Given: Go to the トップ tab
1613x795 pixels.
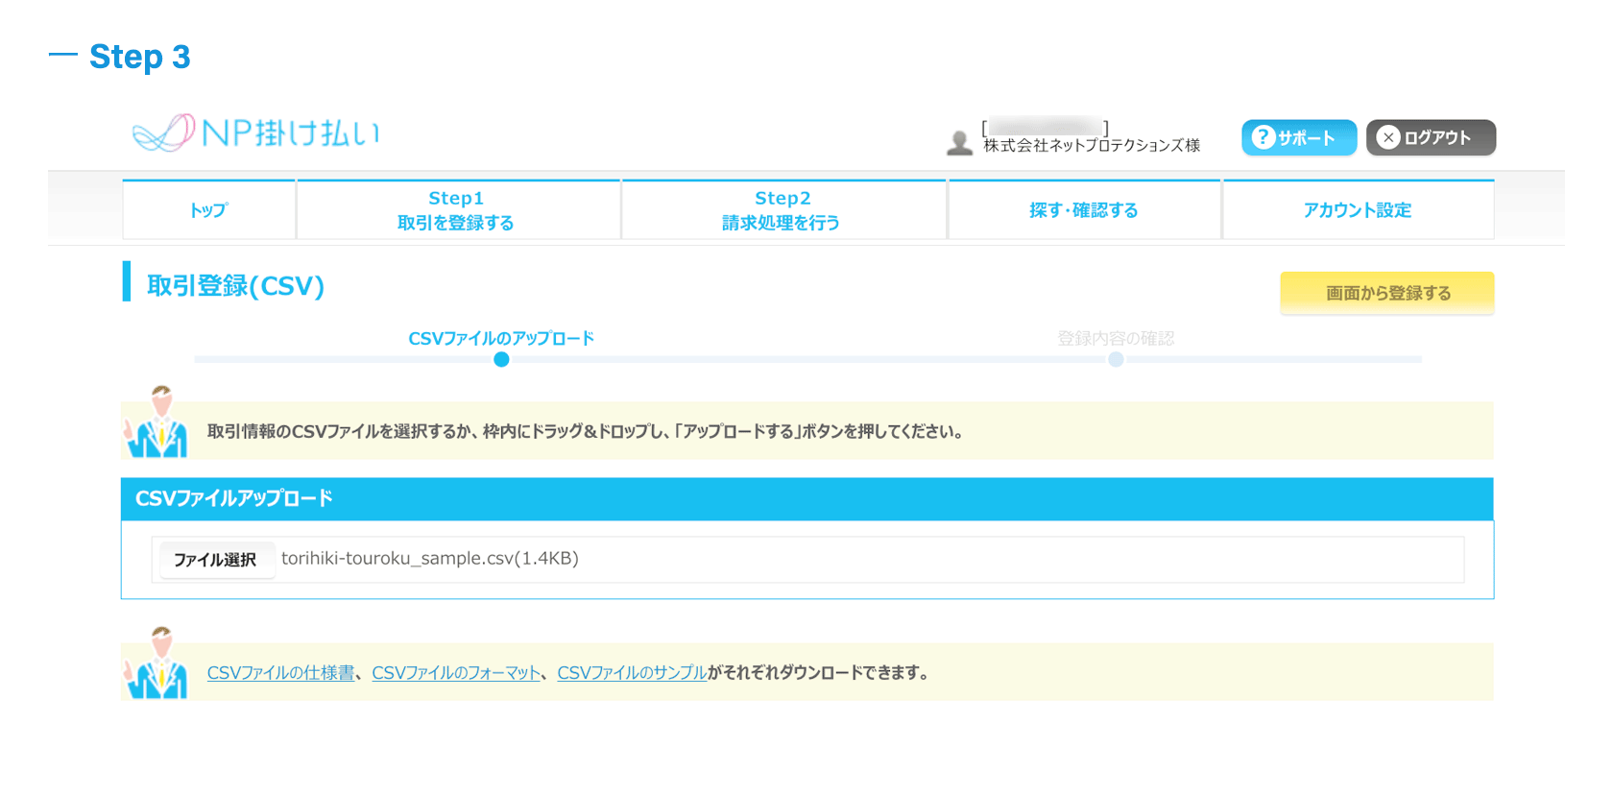Looking at the screenshot, I should tap(209, 209).
